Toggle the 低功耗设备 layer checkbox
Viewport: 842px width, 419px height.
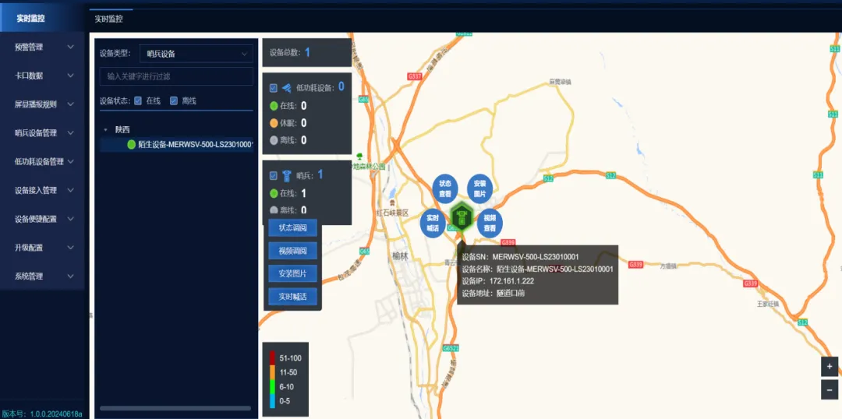click(273, 88)
